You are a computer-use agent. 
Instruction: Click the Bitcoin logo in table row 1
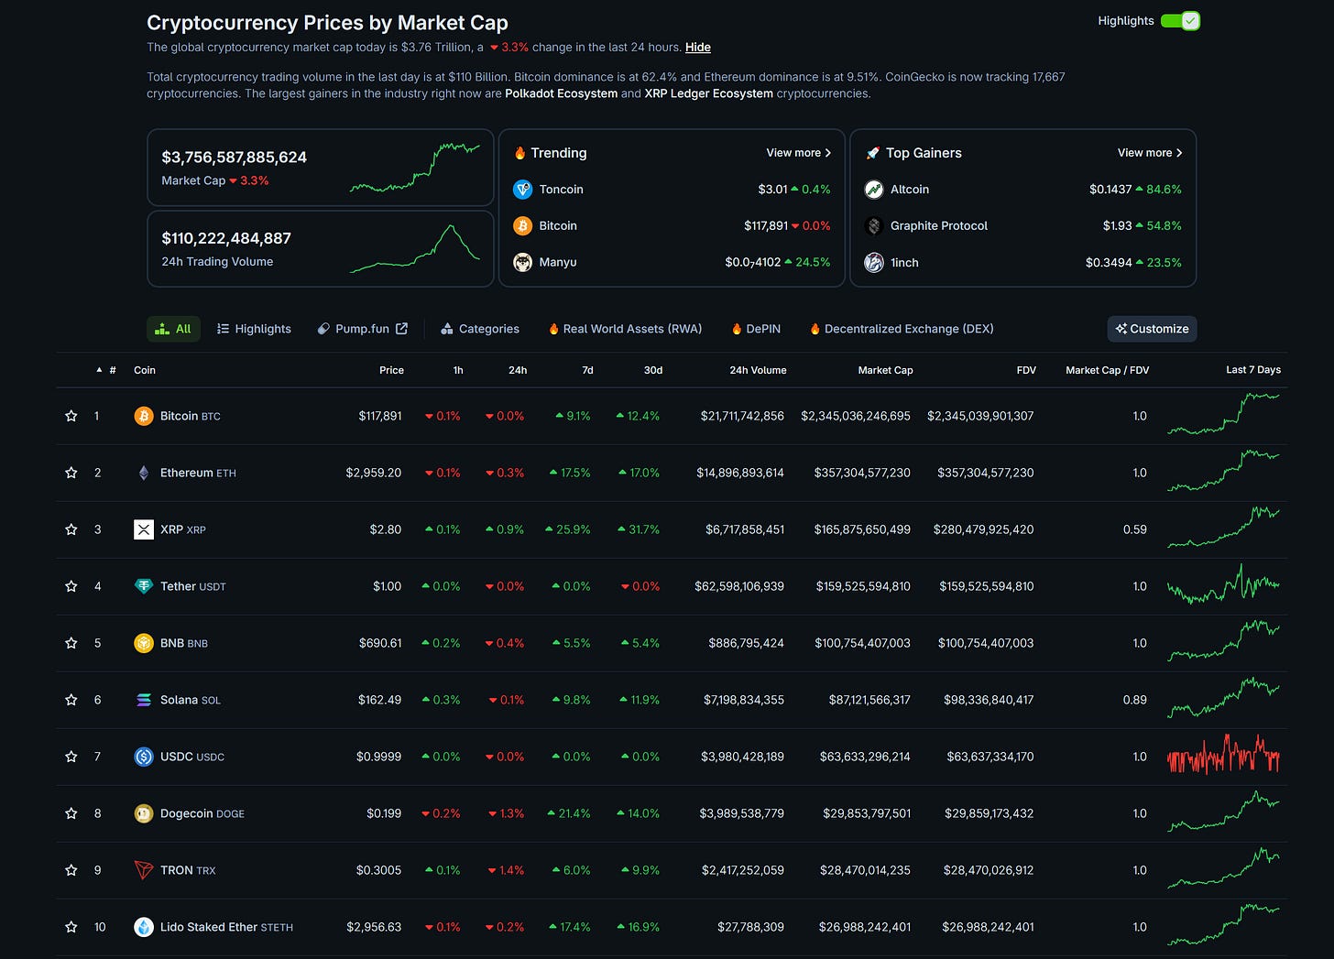click(x=144, y=416)
